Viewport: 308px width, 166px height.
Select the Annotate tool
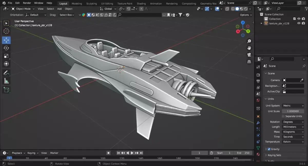[6, 73]
